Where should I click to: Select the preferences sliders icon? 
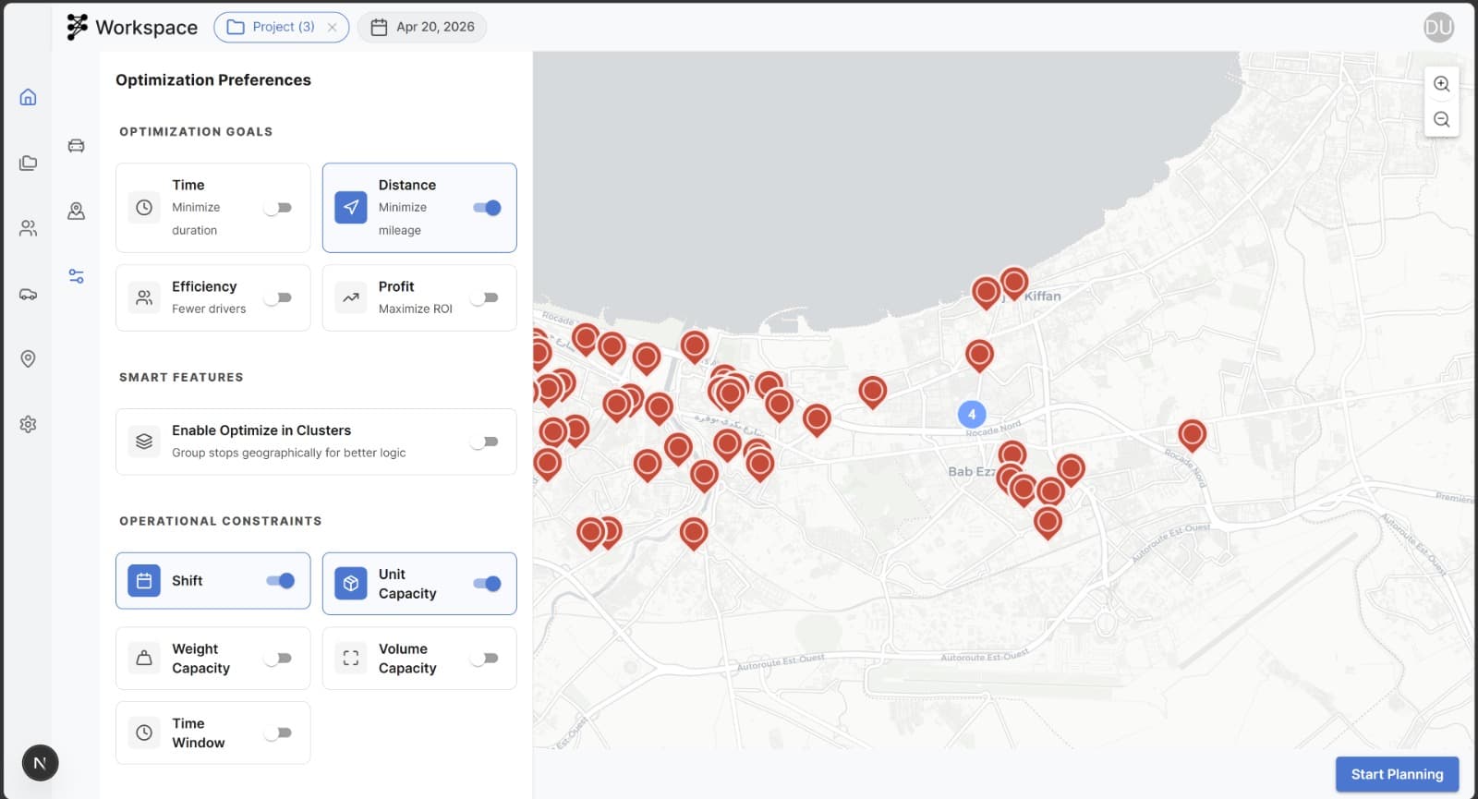coord(76,276)
